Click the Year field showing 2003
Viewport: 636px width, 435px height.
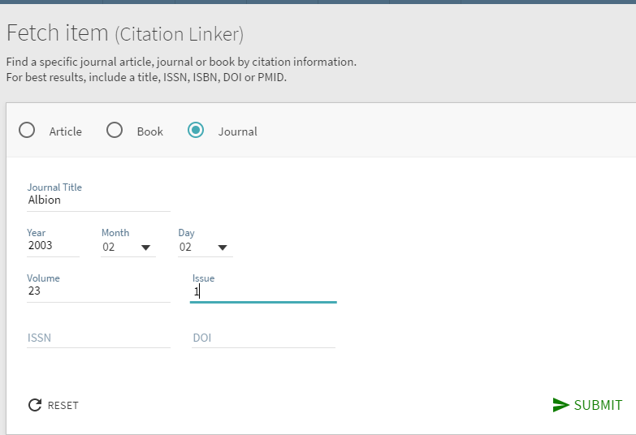click(x=52, y=247)
